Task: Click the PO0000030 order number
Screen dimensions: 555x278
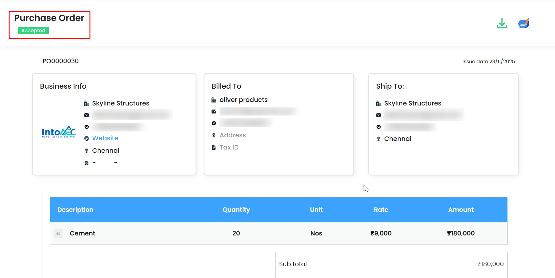Action: point(61,61)
